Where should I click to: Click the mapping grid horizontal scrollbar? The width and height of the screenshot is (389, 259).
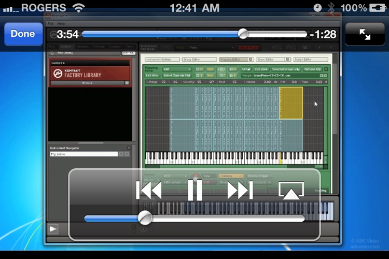[x=223, y=167]
